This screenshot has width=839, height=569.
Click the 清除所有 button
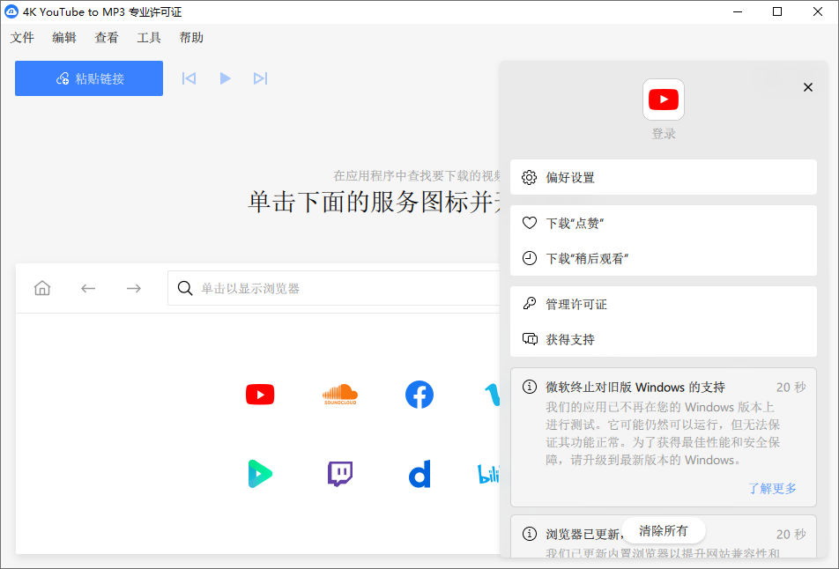point(664,530)
